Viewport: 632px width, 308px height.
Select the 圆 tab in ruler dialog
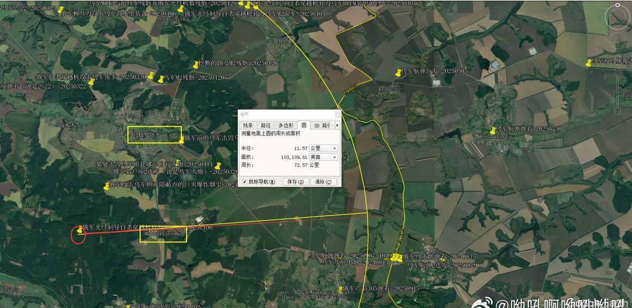[304, 125]
